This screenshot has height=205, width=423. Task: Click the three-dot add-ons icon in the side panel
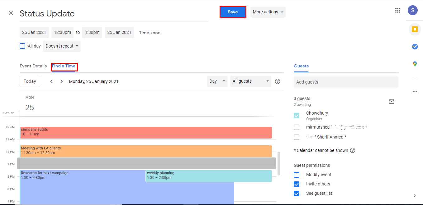point(415,92)
